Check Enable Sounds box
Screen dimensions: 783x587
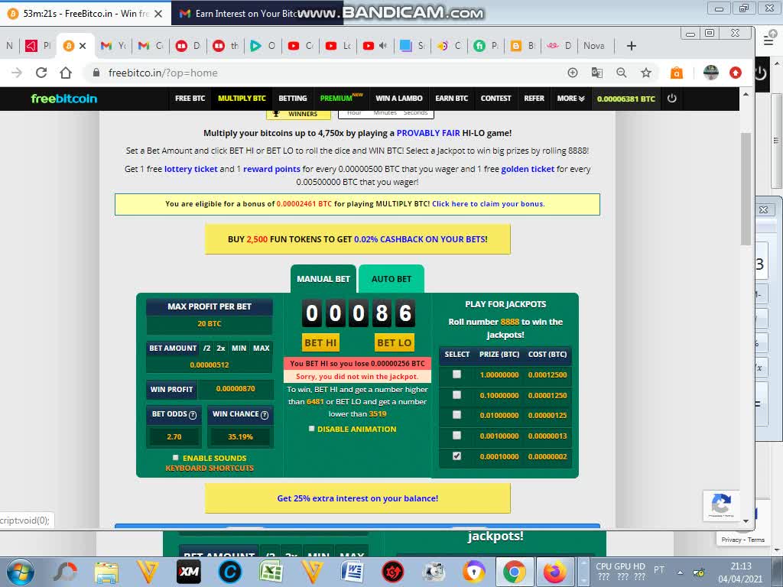tap(175, 458)
